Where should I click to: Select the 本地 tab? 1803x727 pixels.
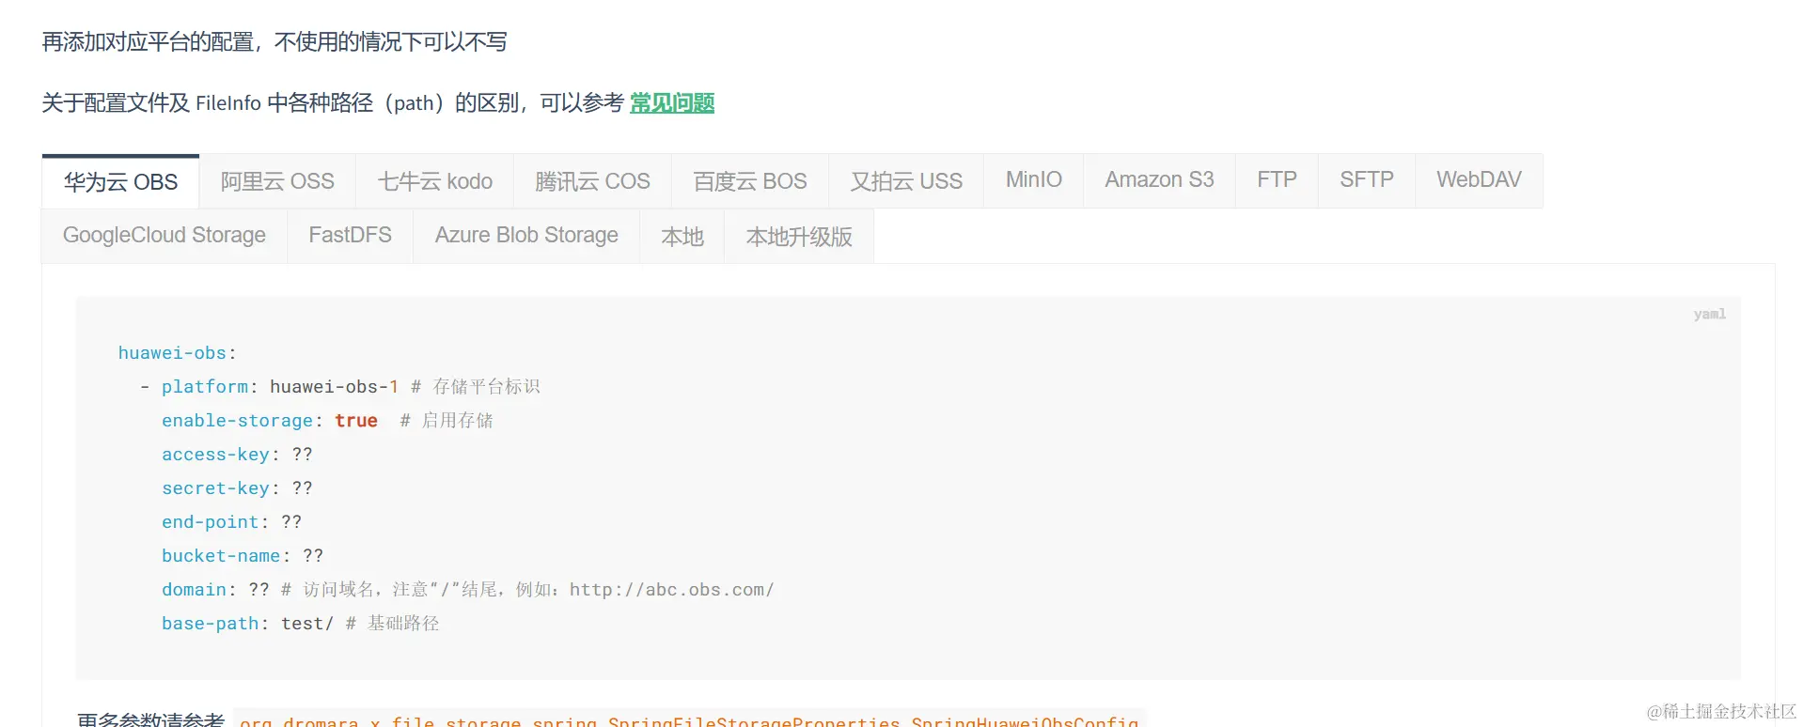point(682,237)
